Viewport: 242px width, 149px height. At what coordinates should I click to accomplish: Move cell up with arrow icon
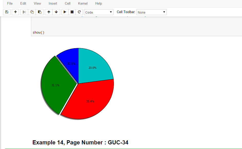[x=49, y=12]
